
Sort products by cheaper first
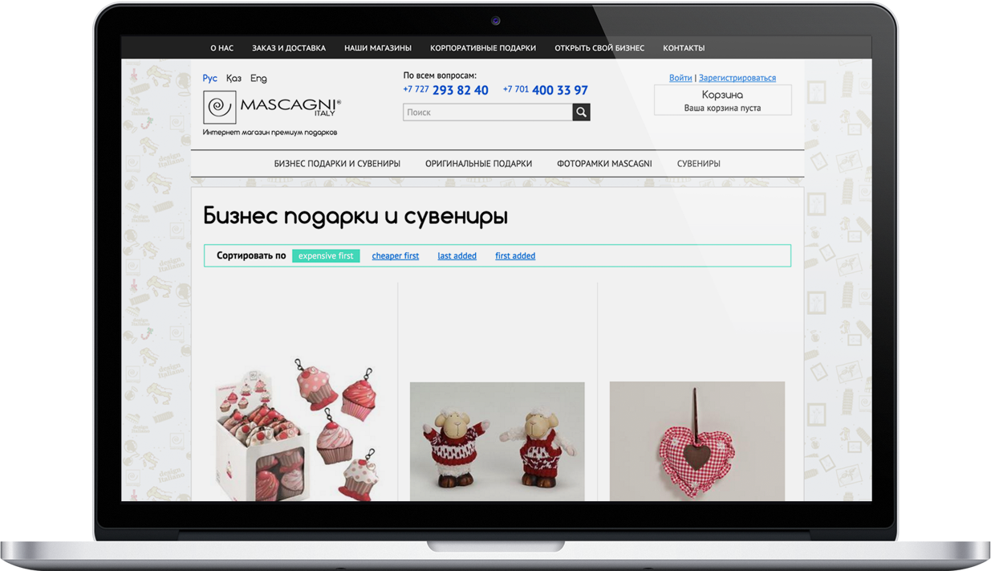point(396,256)
